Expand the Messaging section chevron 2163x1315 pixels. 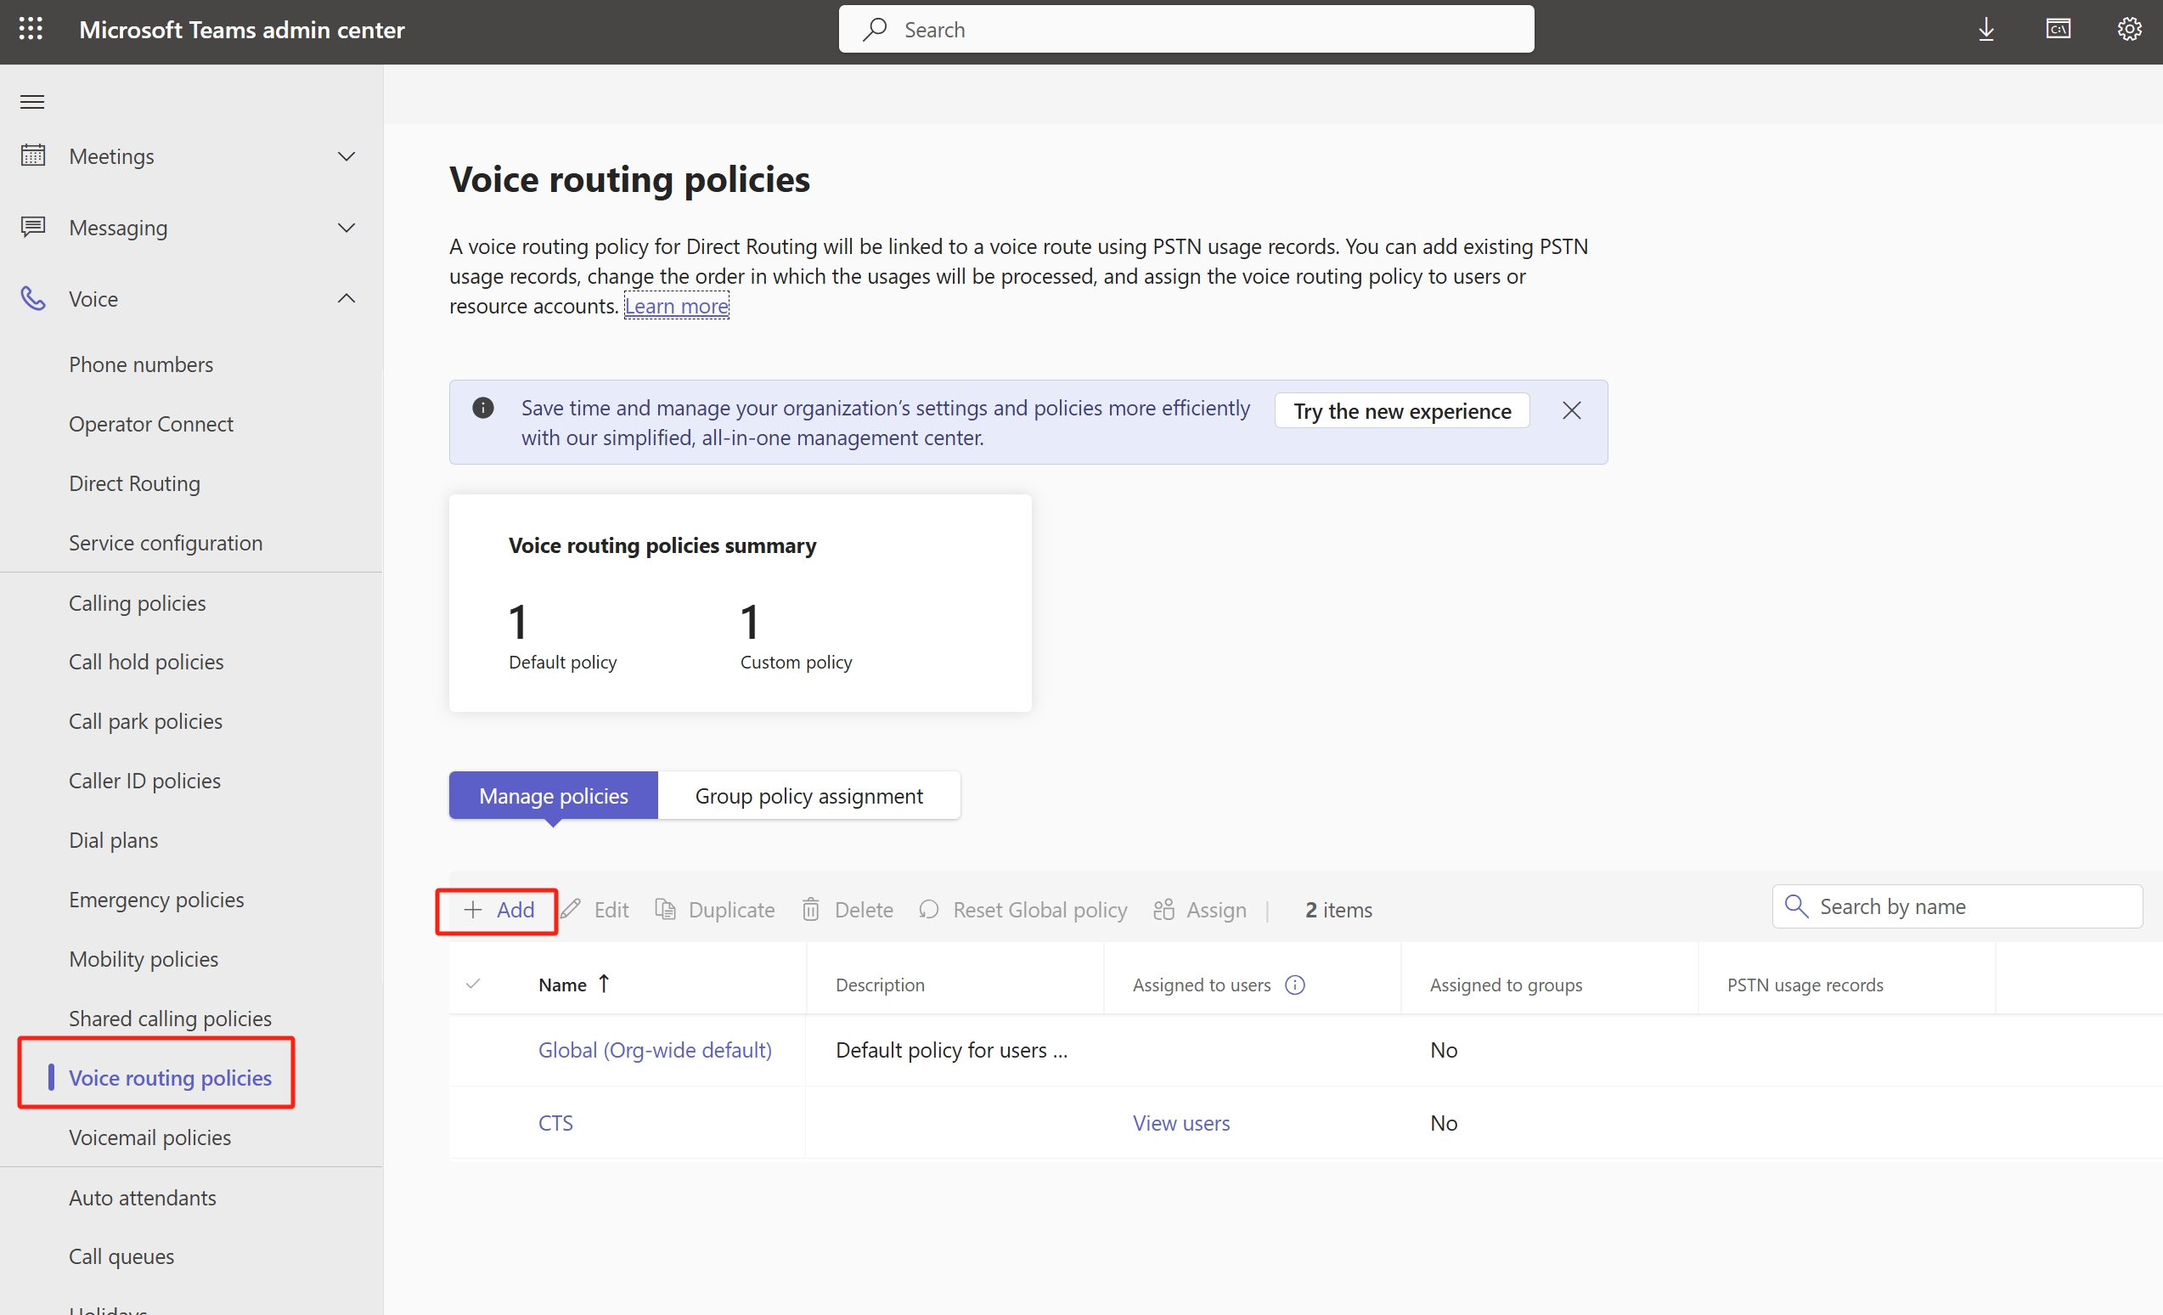coord(346,228)
